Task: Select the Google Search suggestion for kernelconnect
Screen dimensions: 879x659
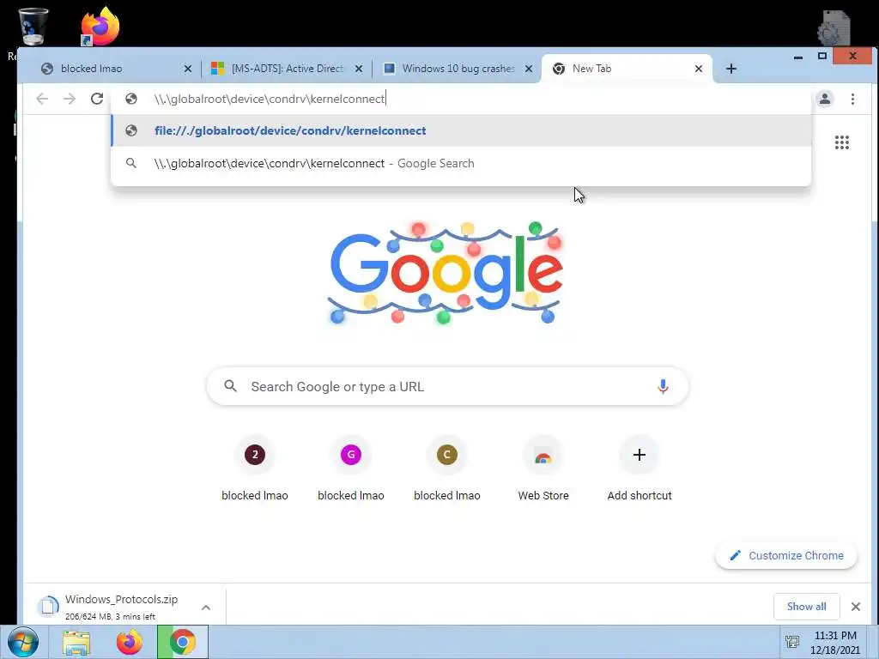Action: (461, 163)
